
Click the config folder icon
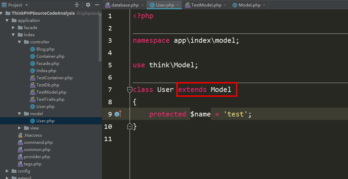pyautogui.click(x=14, y=171)
